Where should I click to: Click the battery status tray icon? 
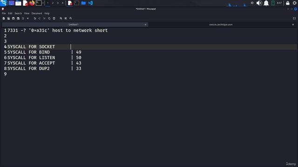pyautogui.click(x=273, y=3)
